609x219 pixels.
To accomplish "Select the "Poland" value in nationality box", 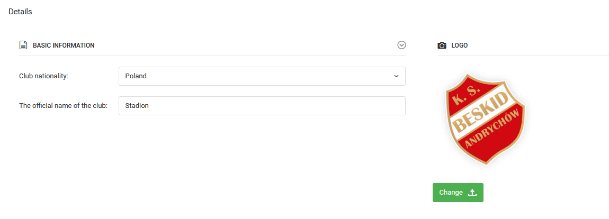I will pyautogui.click(x=136, y=76).
